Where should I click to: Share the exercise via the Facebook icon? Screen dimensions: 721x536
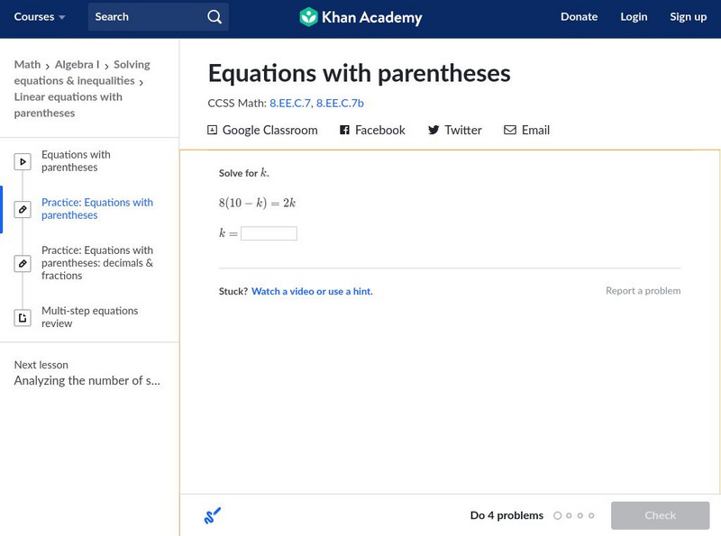click(343, 130)
